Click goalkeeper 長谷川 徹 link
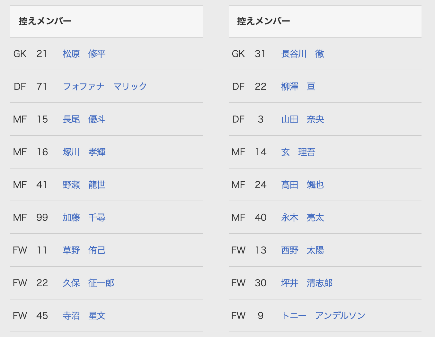435x337 pixels. click(302, 54)
